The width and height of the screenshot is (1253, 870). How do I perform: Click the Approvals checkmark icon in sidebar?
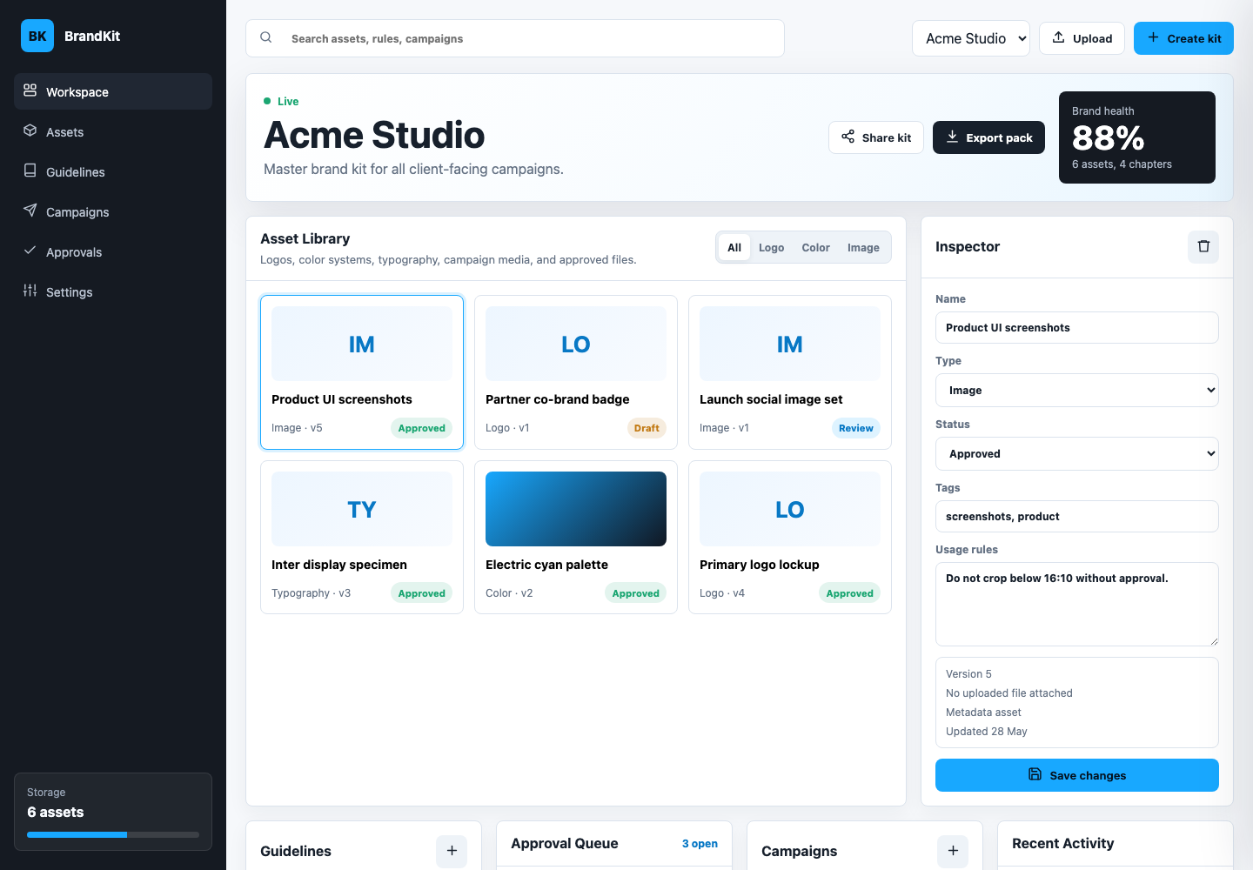pyautogui.click(x=30, y=251)
